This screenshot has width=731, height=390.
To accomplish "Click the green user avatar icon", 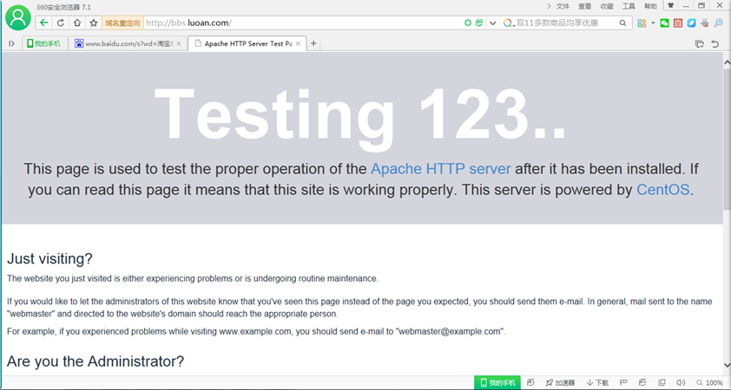I will (17, 17).
